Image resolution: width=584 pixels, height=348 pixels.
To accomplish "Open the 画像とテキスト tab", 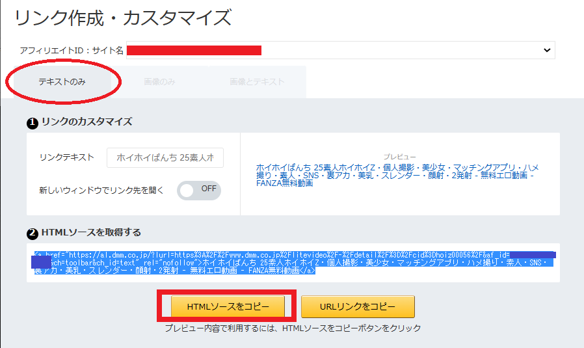I will tap(256, 82).
